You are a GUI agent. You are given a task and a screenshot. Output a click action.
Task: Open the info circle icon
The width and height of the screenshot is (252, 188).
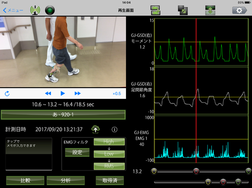click(115, 130)
